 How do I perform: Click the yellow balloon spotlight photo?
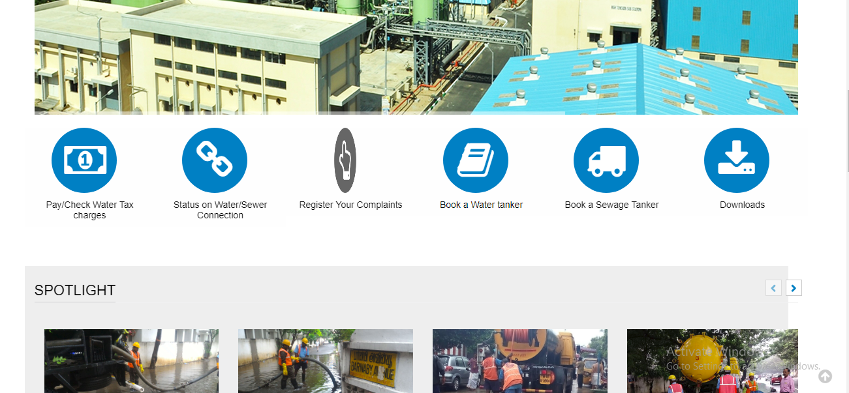coord(712,361)
